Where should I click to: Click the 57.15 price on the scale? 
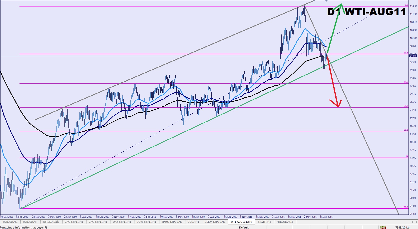[413, 150]
